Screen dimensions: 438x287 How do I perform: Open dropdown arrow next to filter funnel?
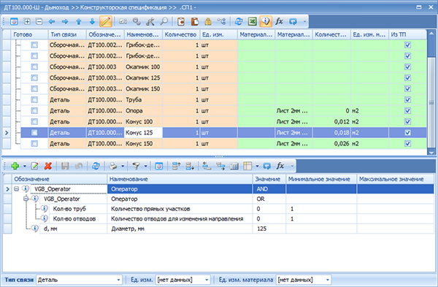tap(145, 167)
